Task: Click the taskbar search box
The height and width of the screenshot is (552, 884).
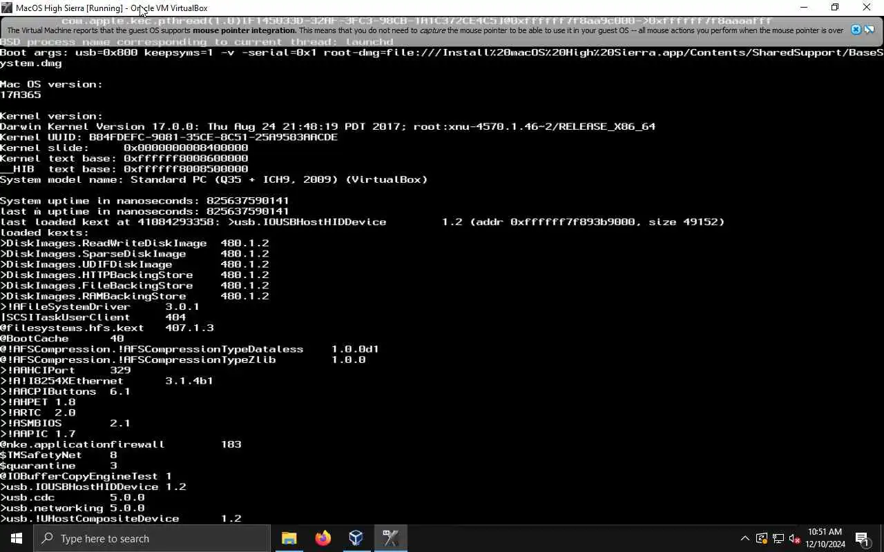Action: (x=152, y=538)
